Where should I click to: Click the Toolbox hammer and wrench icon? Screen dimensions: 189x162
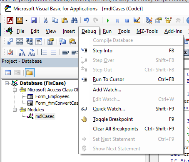click(x=178, y=20)
